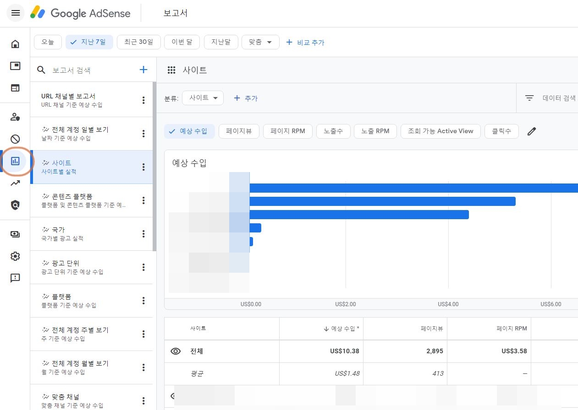Toggle visibility eye for 전체 row
Image resolution: width=578 pixels, height=410 pixels.
click(176, 351)
